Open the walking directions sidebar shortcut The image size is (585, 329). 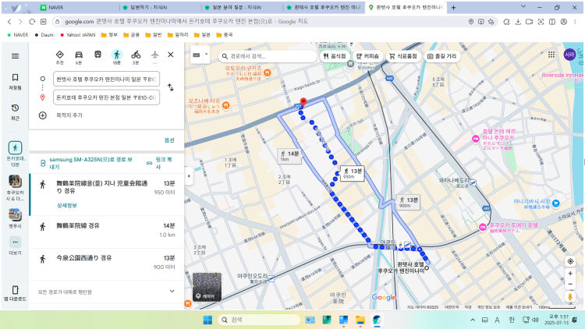click(15, 154)
